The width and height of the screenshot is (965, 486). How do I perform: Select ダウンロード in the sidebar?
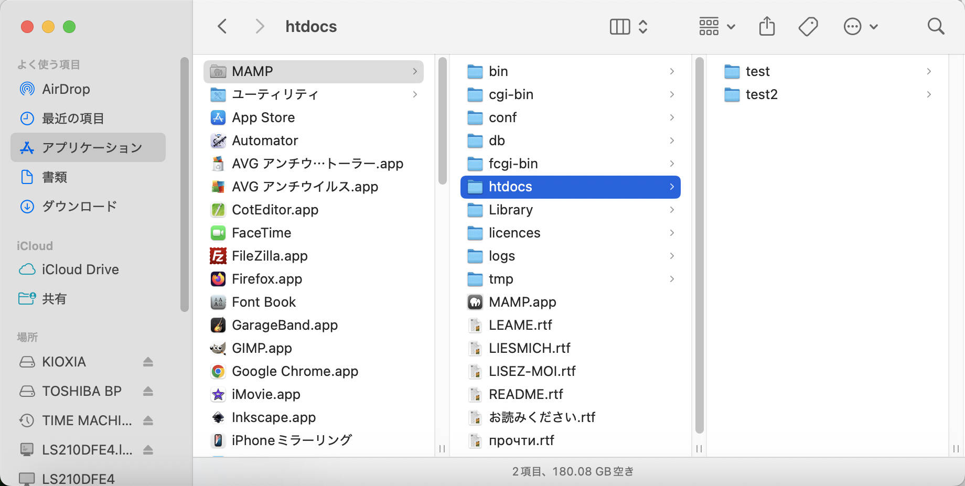(x=79, y=207)
